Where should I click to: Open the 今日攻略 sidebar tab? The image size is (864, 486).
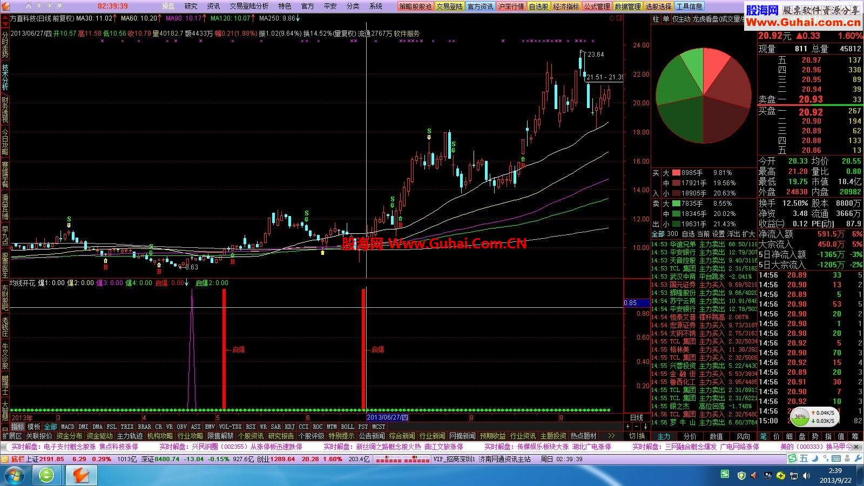[x=5, y=143]
